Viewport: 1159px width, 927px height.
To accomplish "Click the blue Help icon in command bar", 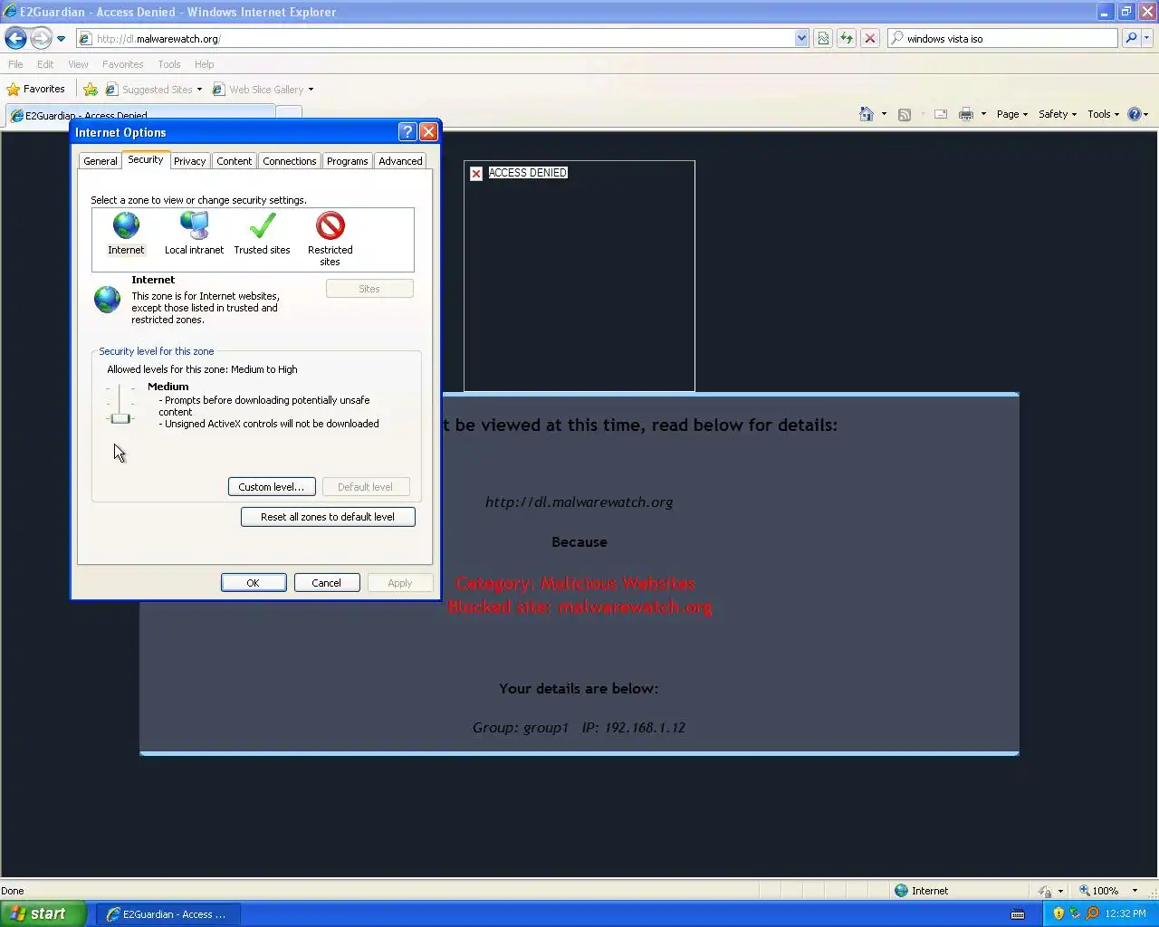I will click(x=1134, y=114).
